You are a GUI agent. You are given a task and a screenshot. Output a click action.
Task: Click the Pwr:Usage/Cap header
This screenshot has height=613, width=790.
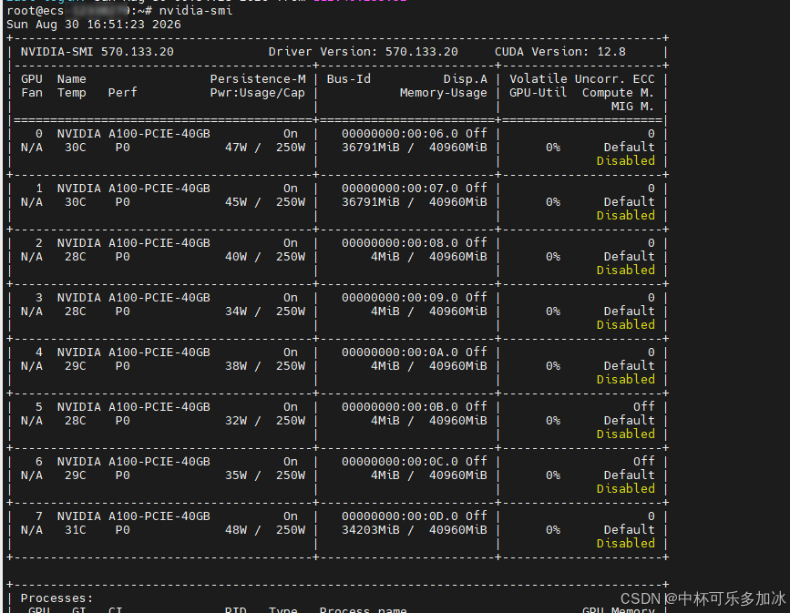coord(258,93)
